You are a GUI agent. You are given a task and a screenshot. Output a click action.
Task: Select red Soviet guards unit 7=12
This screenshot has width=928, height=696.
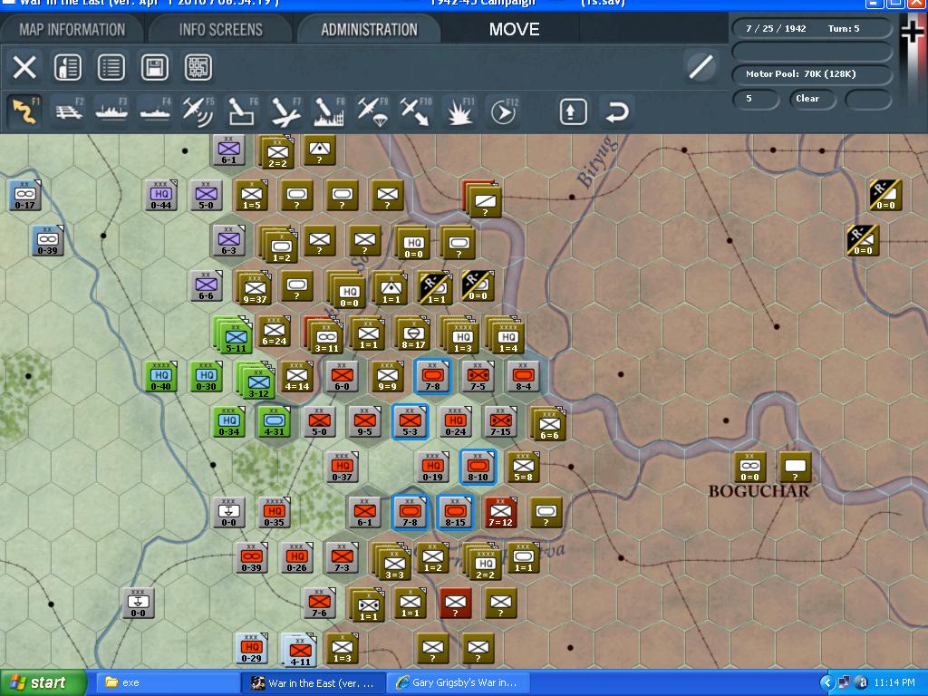(500, 512)
